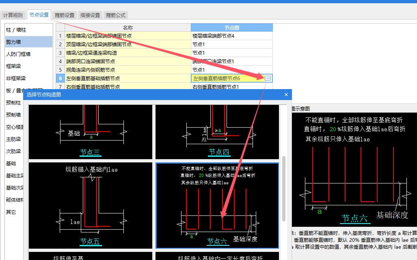Select row 暗梁/边框梁遇连梁构造
The height and width of the screenshot is (260, 417).
pyautogui.click(x=128, y=53)
